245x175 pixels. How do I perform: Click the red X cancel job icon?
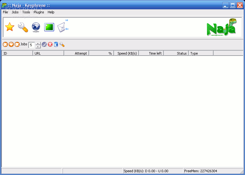click(x=50, y=45)
